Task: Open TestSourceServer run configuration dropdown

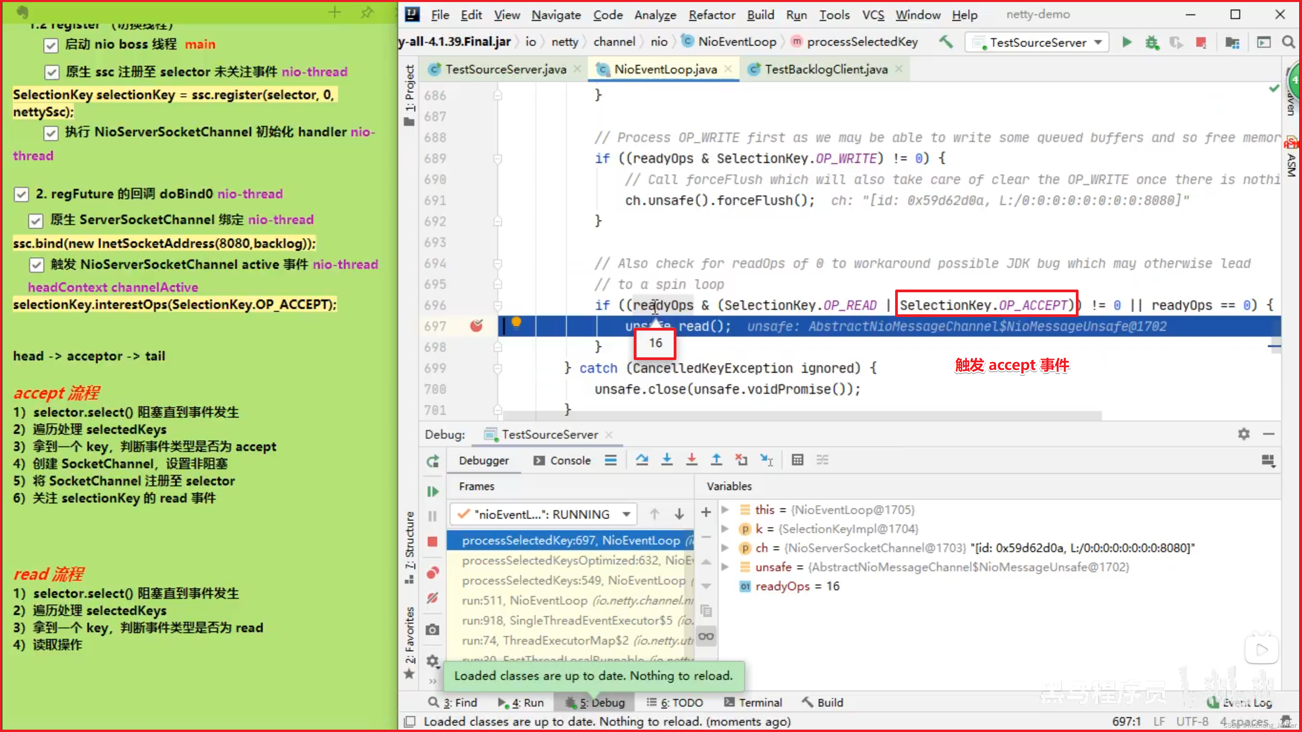Action: coord(1037,42)
